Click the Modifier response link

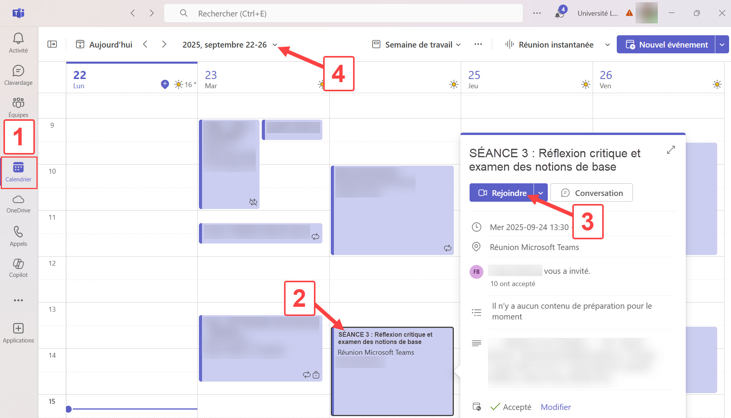tap(555, 407)
